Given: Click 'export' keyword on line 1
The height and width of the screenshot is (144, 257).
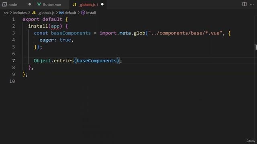Looking at the screenshot, I should click(31, 20).
